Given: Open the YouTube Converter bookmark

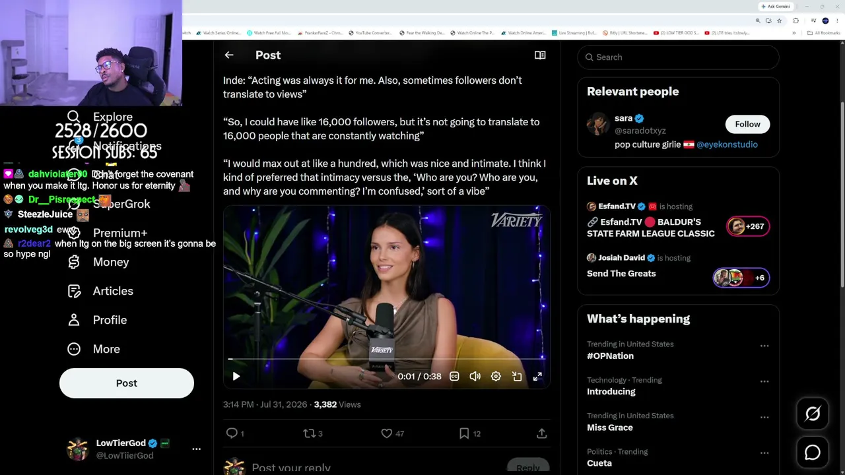Looking at the screenshot, I should (370, 33).
